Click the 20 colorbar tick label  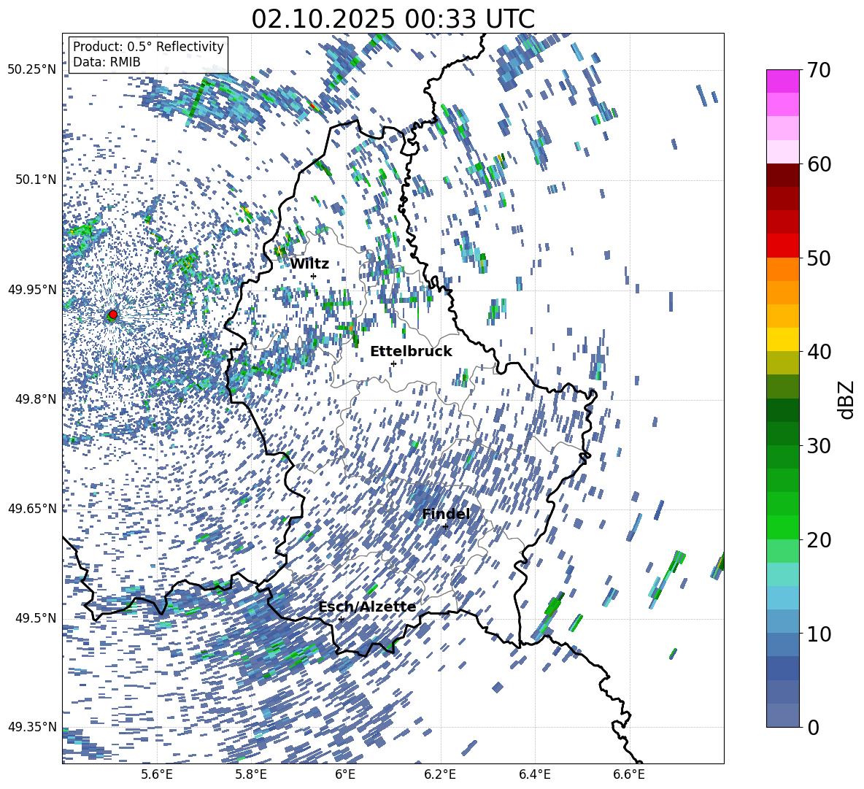[x=819, y=539]
